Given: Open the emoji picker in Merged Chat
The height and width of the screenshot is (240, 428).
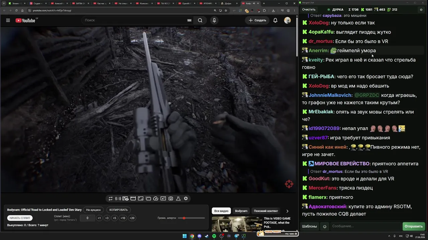Looking at the screenshot, I should 324,227.
